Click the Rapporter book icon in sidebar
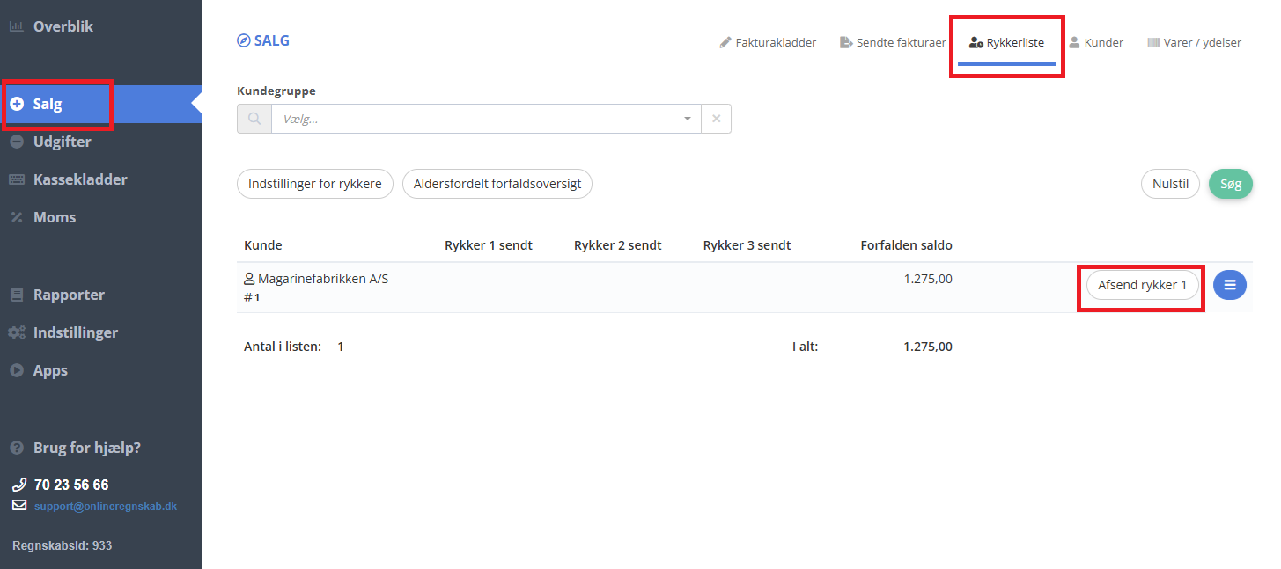This screenshot has width=1281, height=569. (16, 295)
